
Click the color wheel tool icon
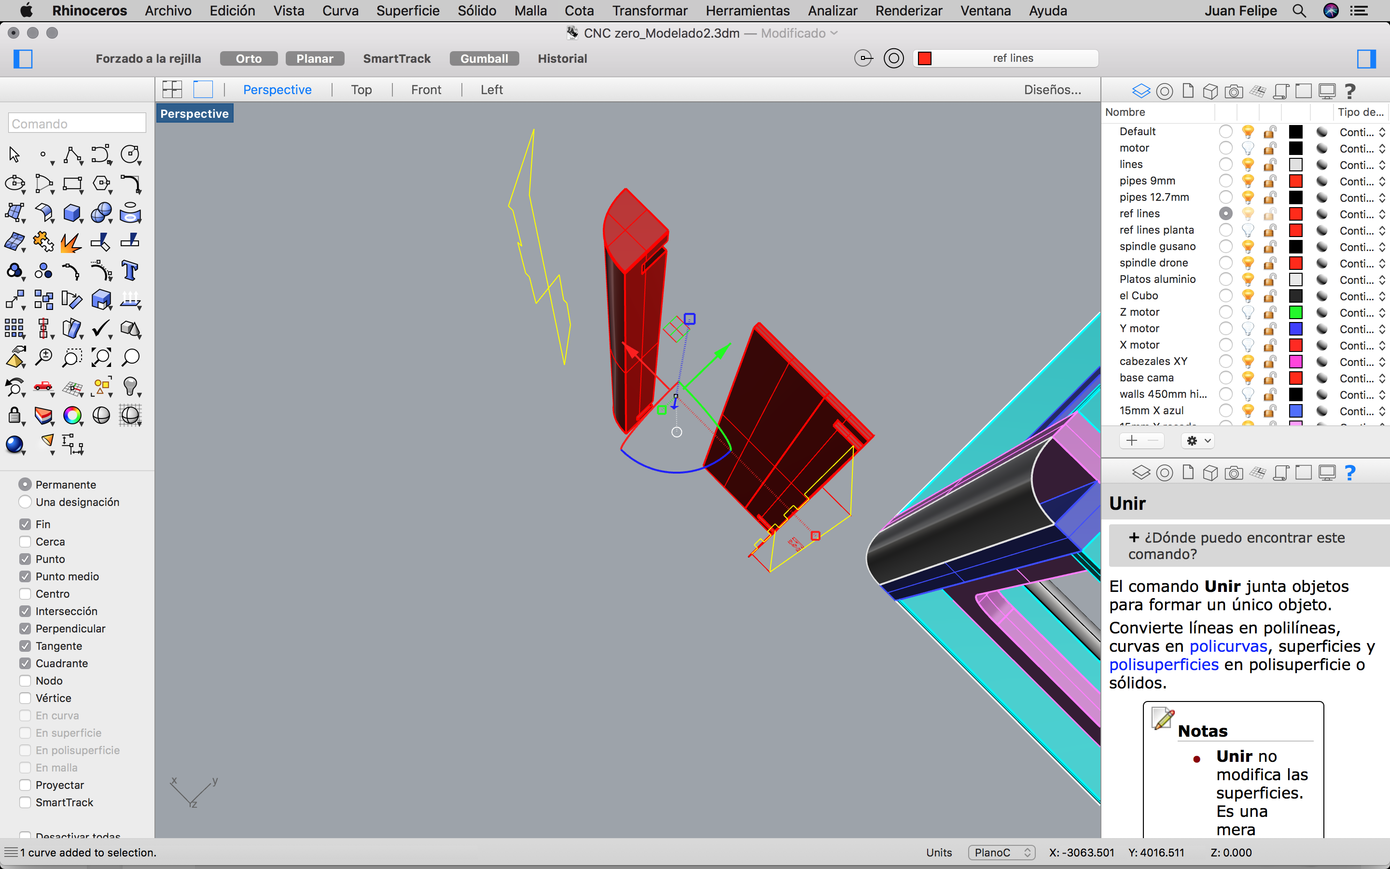coord(72,415)
